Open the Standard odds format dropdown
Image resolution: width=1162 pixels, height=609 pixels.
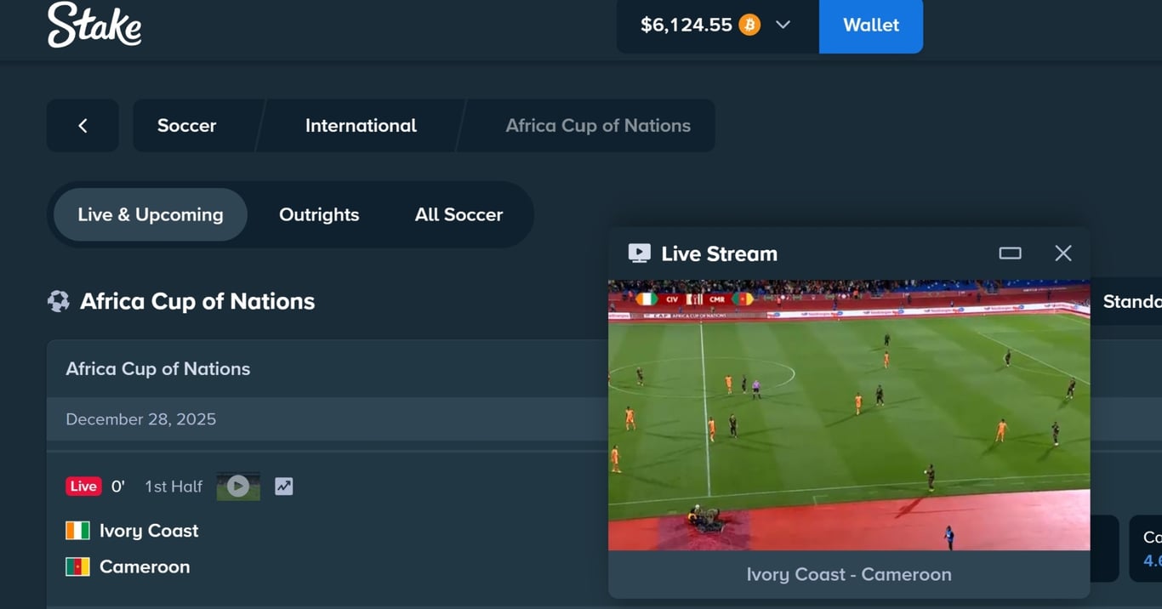point(1127,301)
